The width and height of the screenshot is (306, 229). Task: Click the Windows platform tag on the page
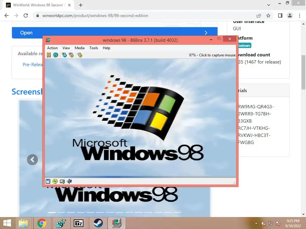pos(244,45)
